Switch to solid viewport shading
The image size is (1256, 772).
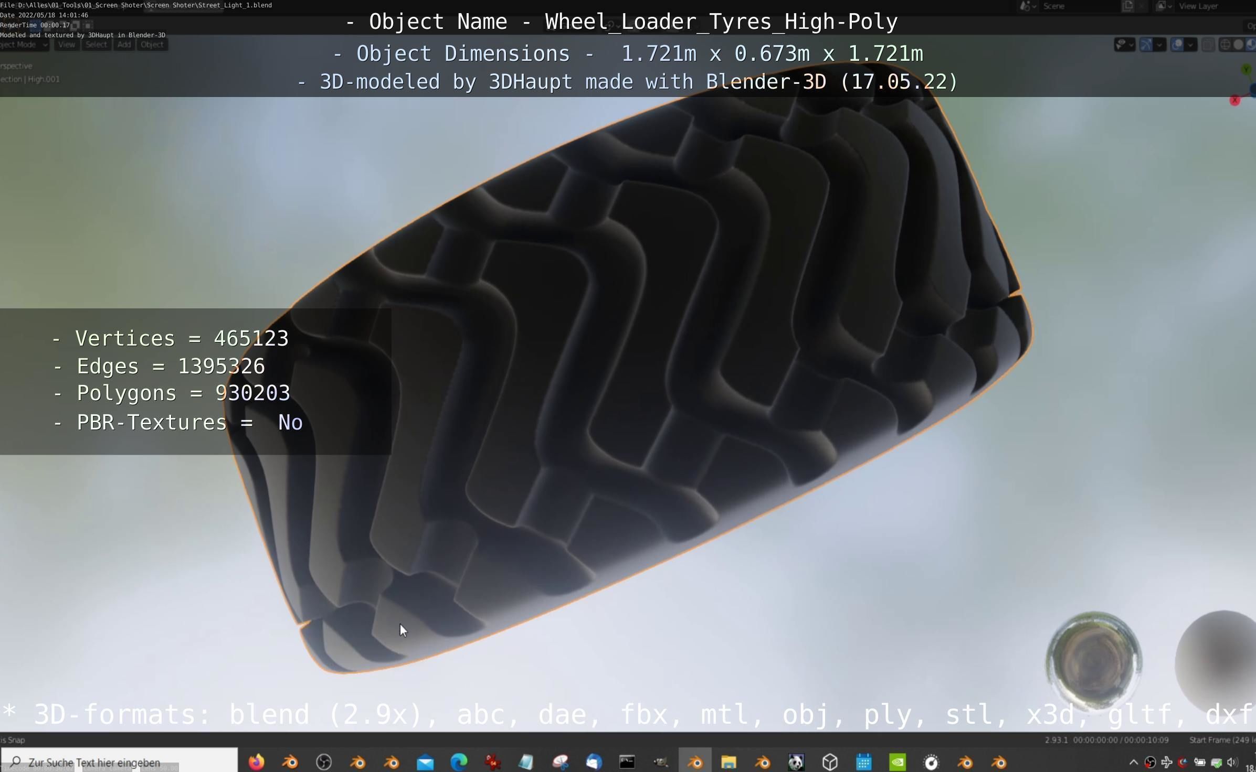click(1238, 45)
